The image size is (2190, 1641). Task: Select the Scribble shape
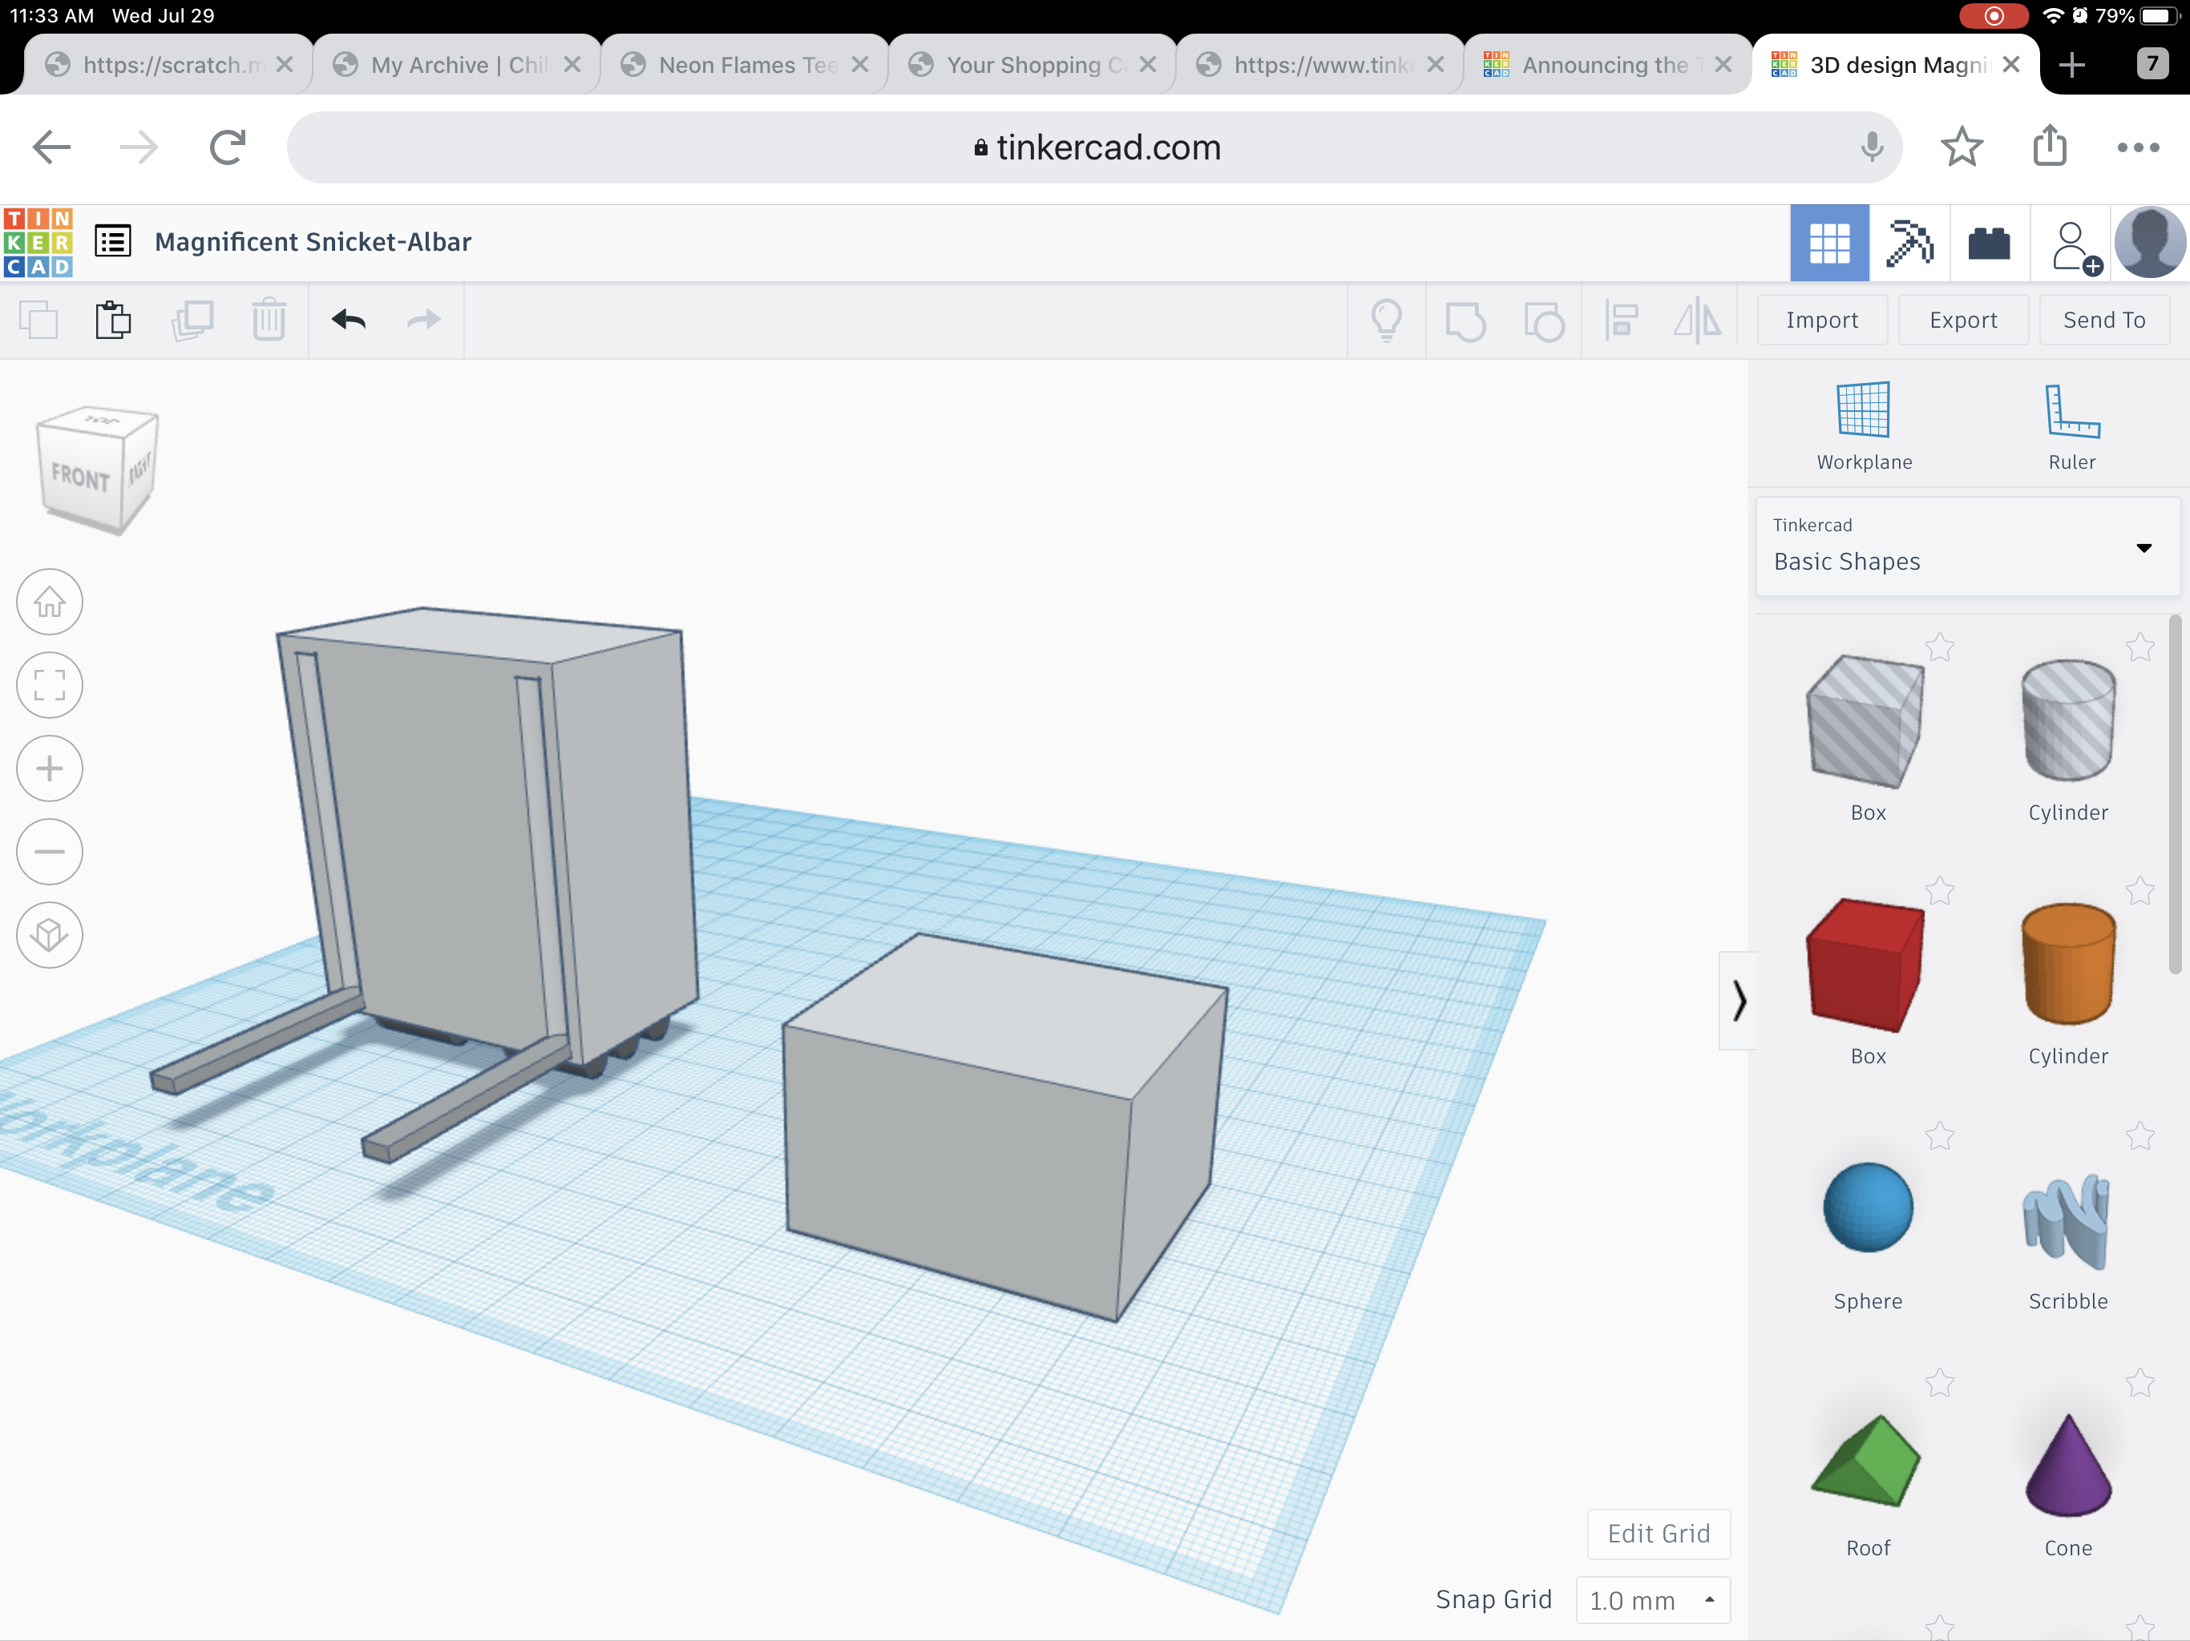2067,1221
